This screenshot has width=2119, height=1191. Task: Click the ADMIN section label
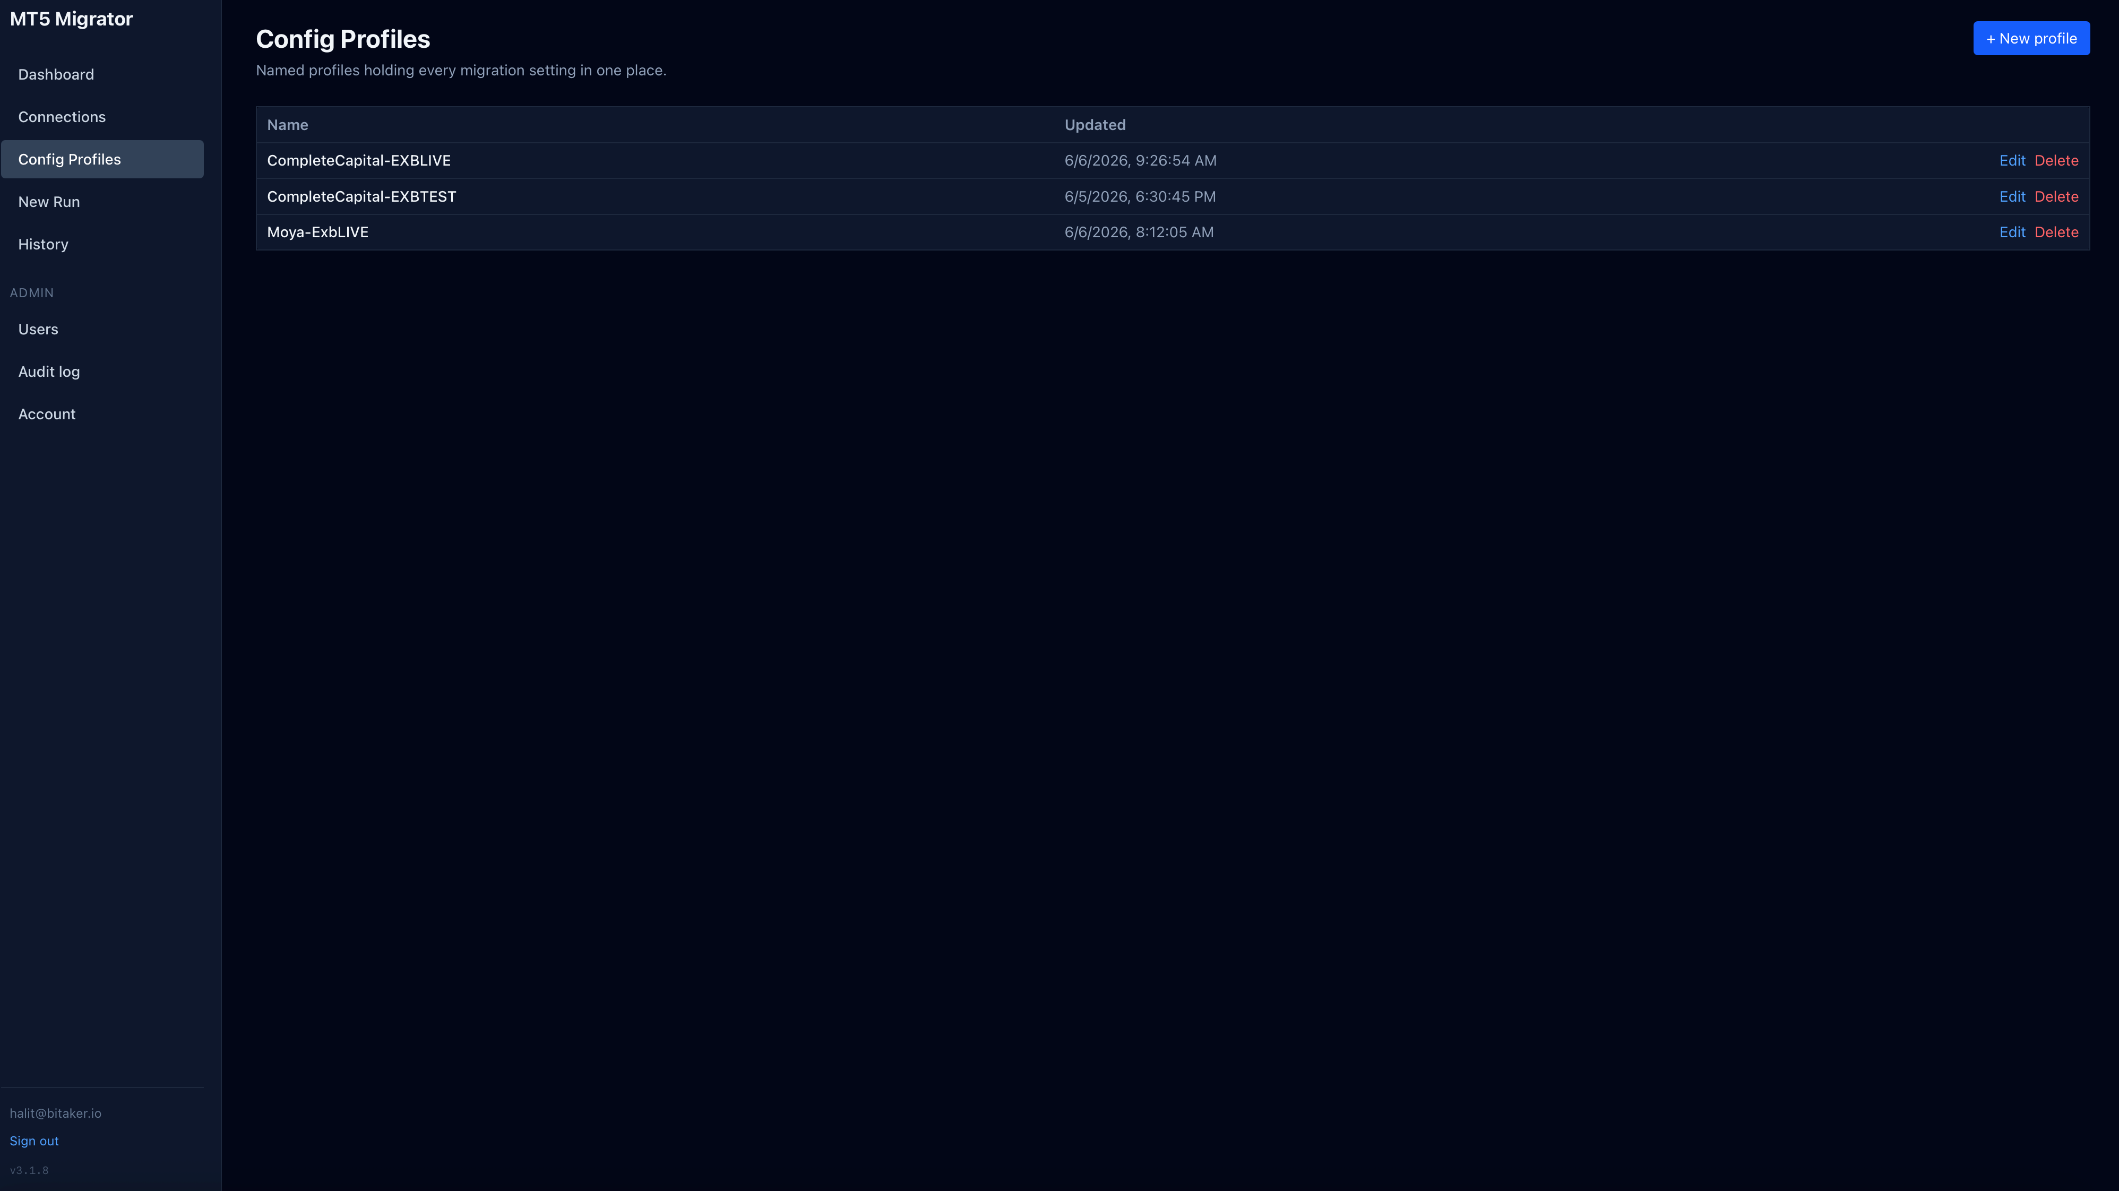click(x=31, y=293)
